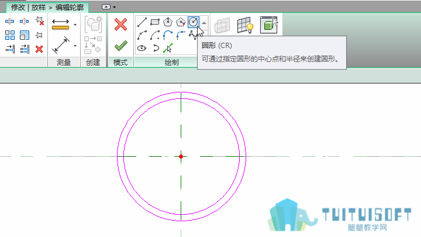
Task: Select the Split Element tool
Action: tap(10, 21)
